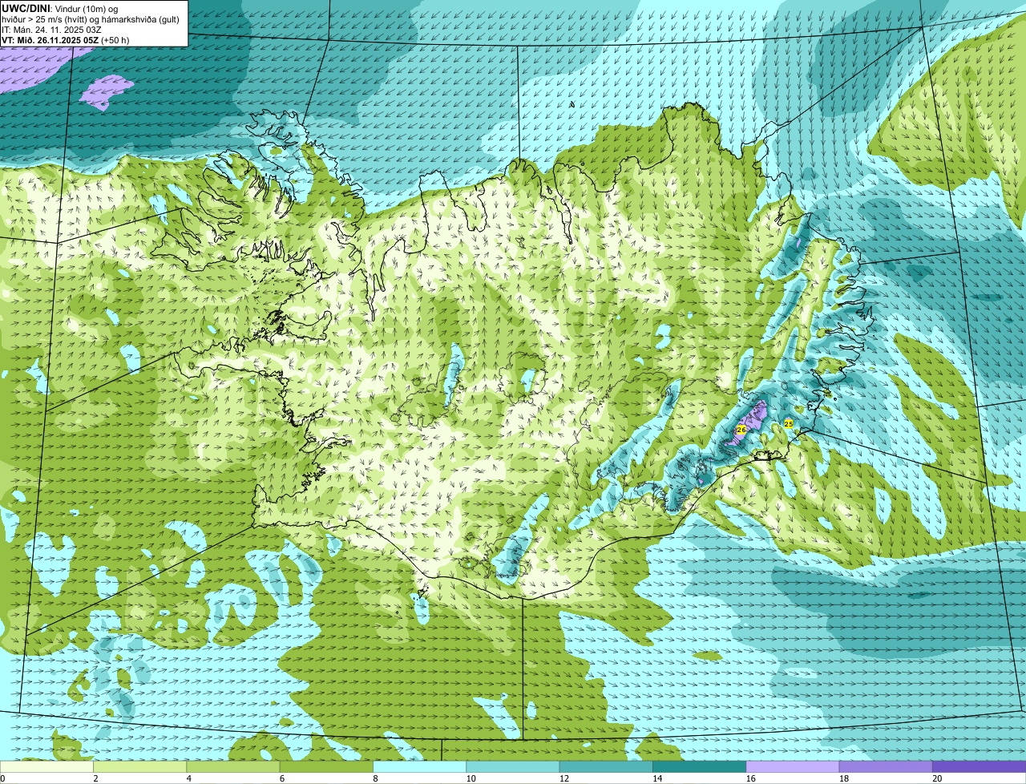Select the 14–16 m/s dark teal legend swatch
Viewport: 1026px width, 784px height.
click(x=699, y=766)
